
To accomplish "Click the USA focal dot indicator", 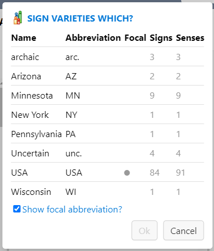I will [x=127, y=173].
